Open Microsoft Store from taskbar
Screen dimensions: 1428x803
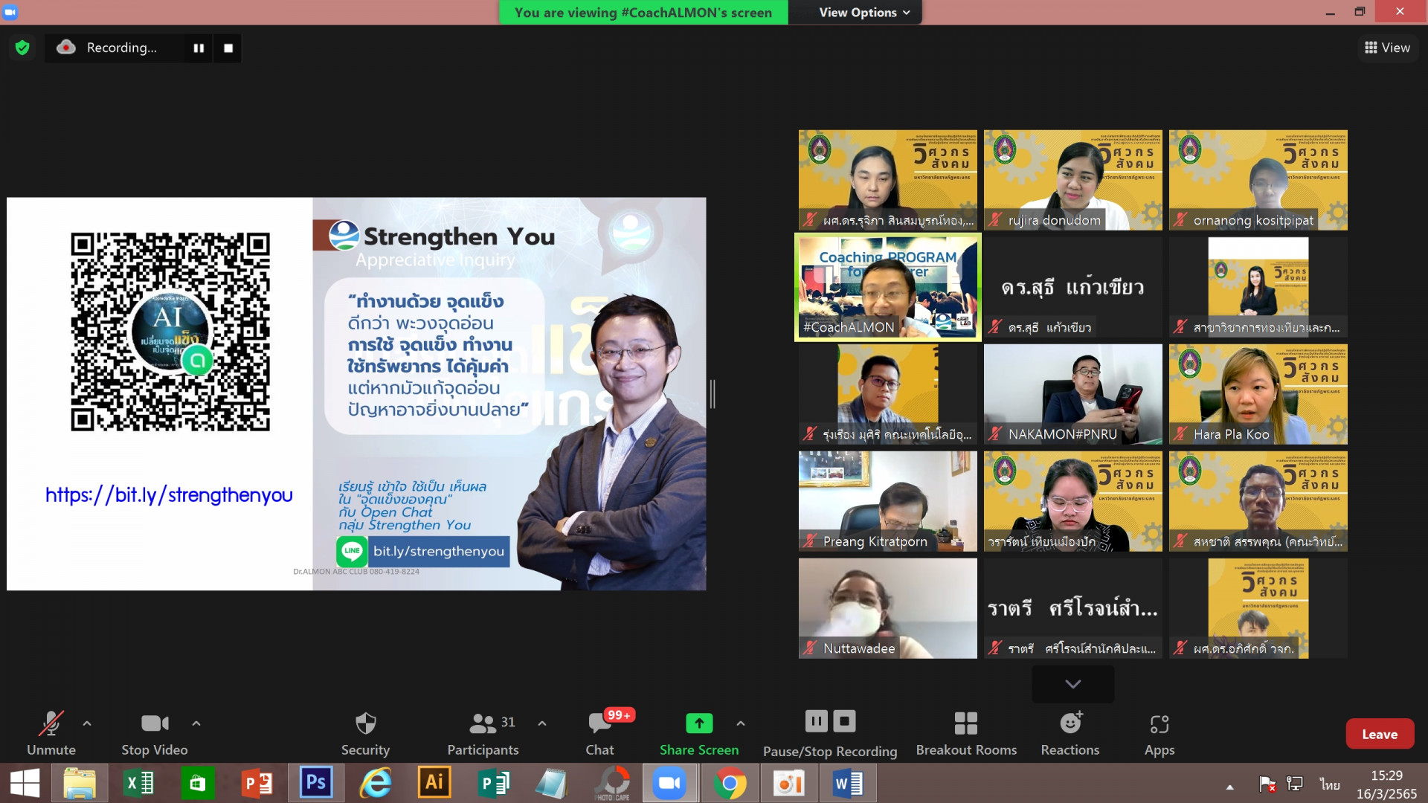[x=197, y=784]
